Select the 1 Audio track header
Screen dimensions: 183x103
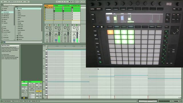(x=49, y=5)
